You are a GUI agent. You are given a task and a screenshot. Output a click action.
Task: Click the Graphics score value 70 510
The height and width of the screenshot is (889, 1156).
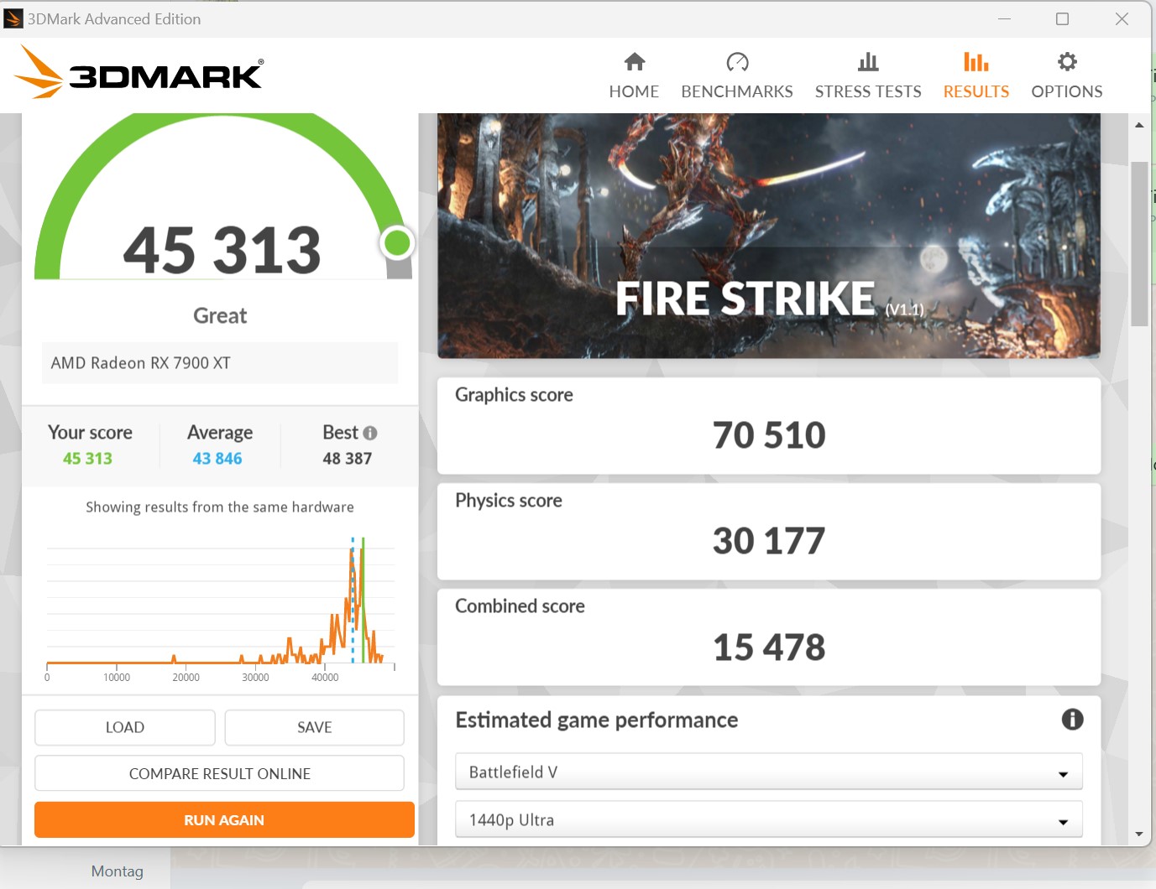point(769,435)
